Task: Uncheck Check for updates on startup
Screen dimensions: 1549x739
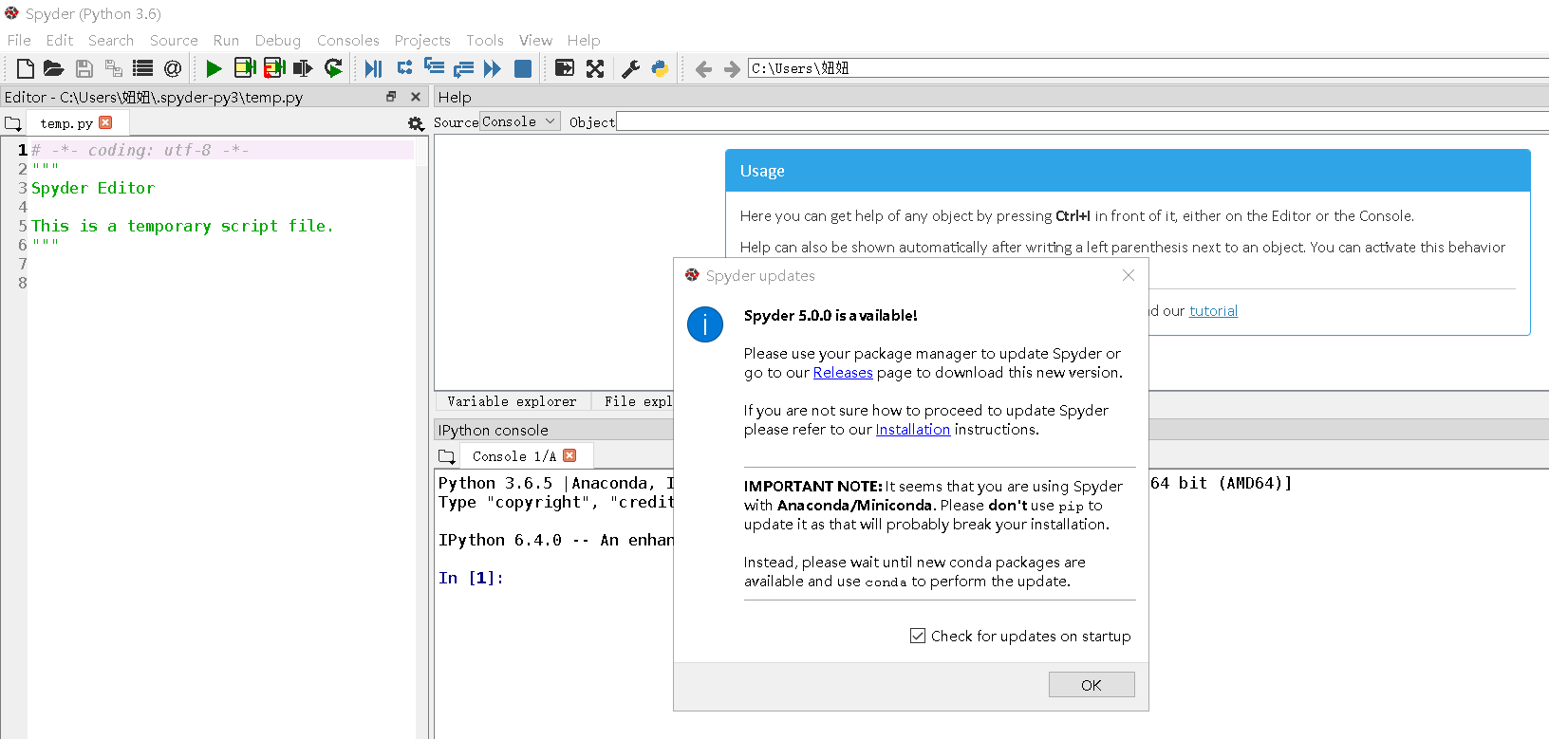Action: click(918, 636)
